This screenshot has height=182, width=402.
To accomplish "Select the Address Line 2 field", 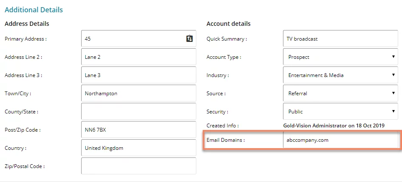I will (139, 57).
